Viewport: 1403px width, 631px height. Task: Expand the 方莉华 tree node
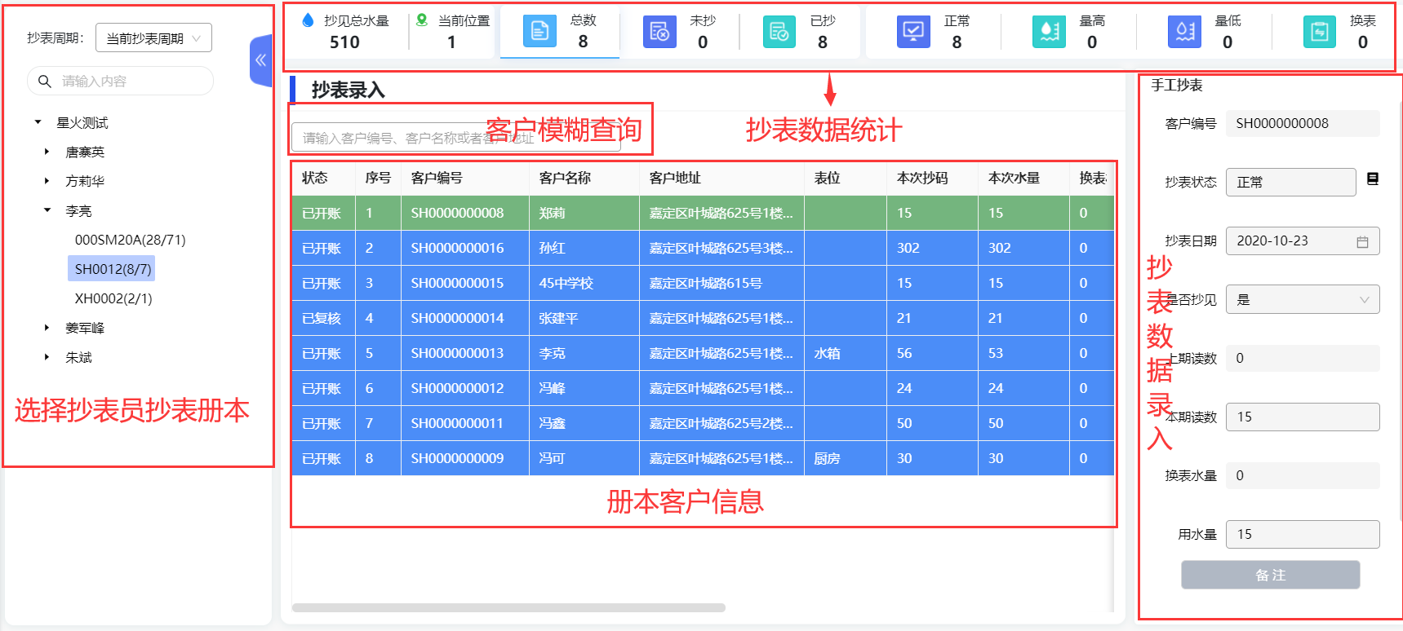[47, 181]
